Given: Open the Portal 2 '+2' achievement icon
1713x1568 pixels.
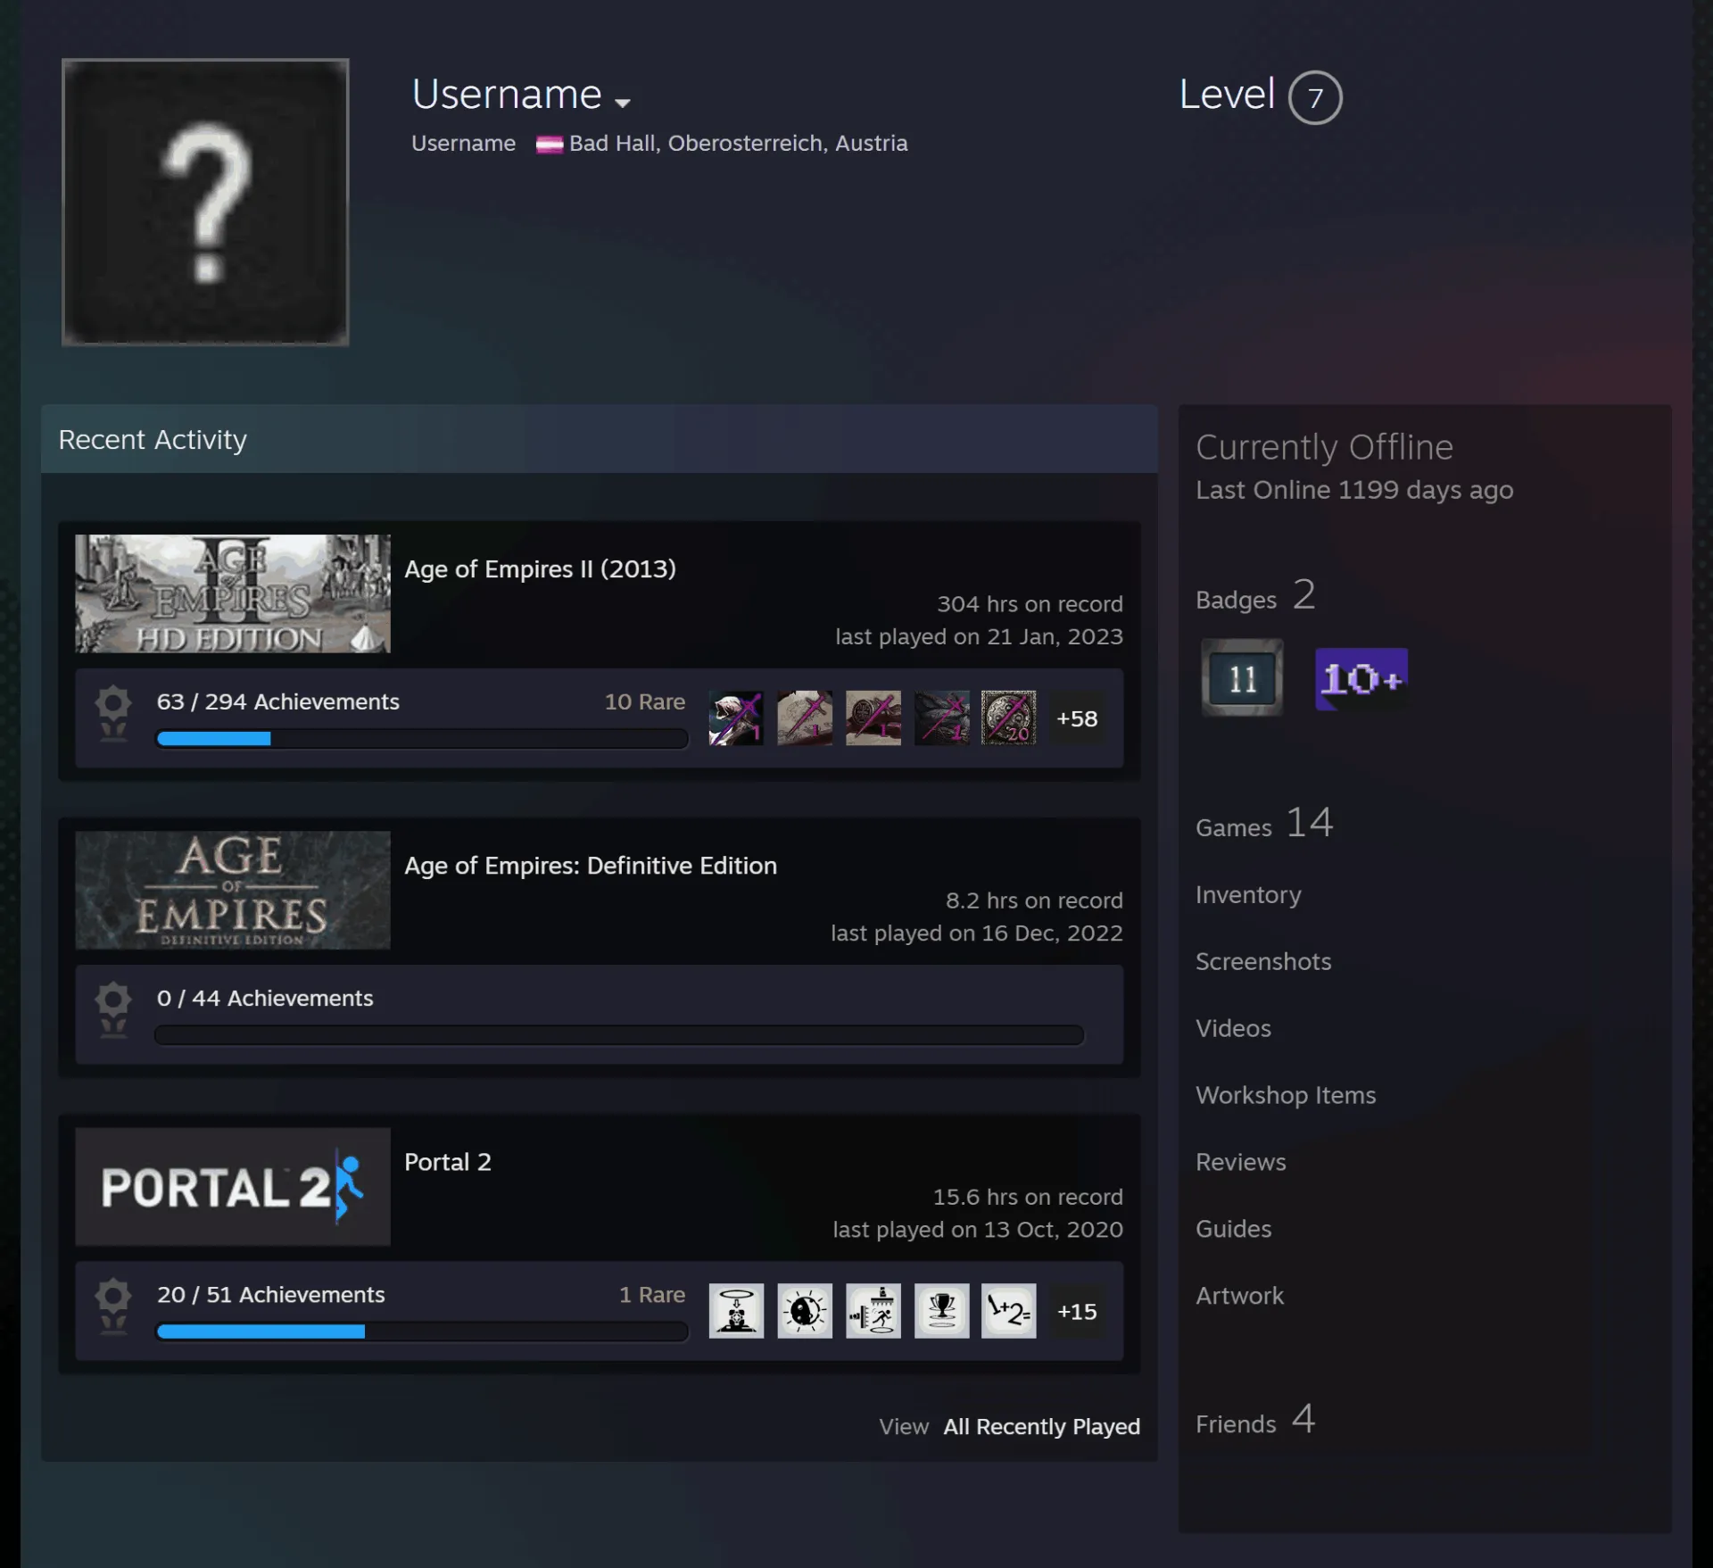Looking at the screenshot, I should [x=1009, y=1311].
